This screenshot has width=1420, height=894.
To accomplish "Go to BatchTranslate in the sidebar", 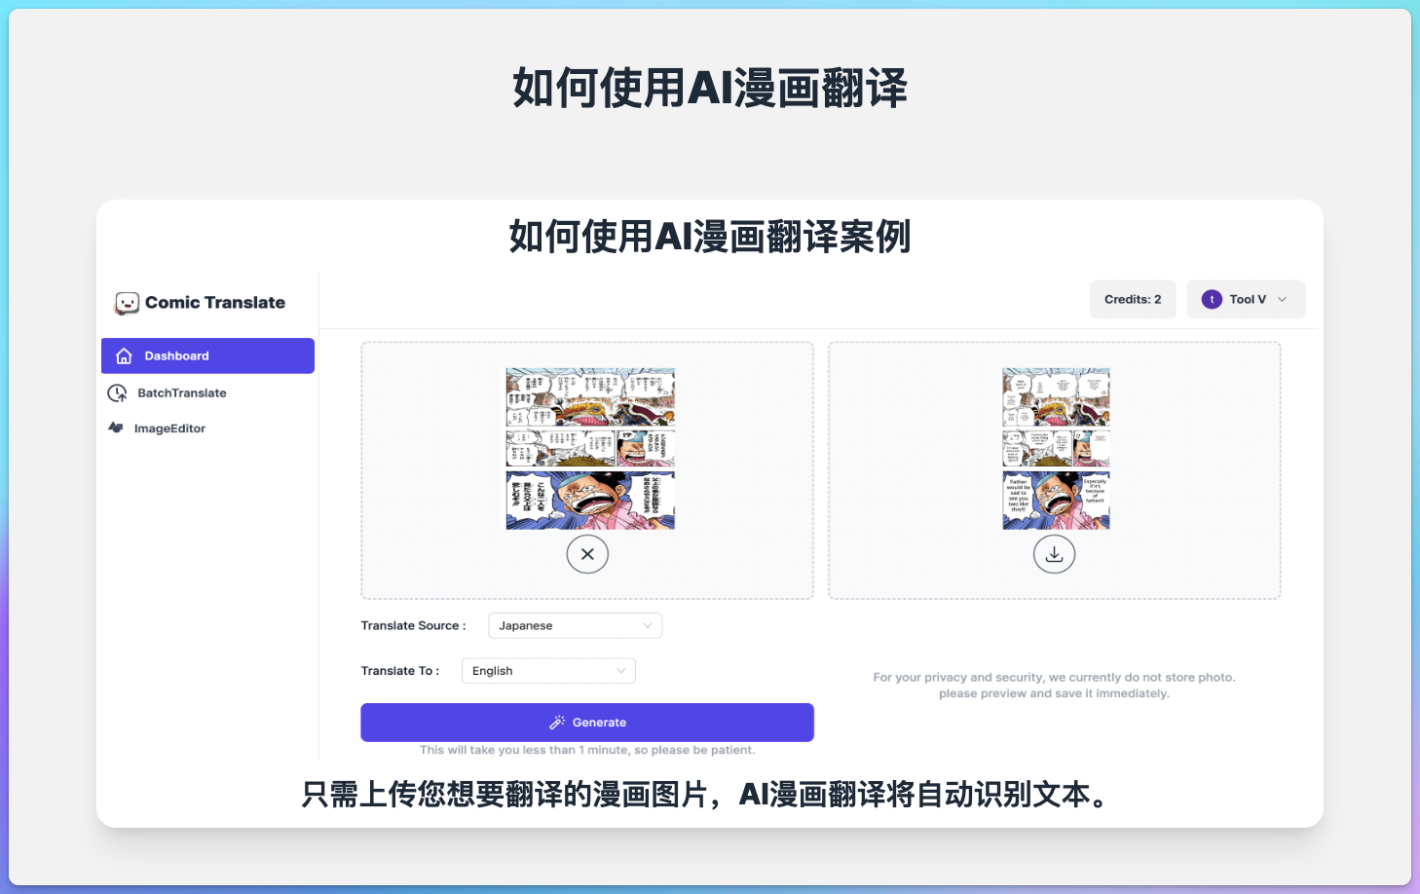I will [181, 392].
